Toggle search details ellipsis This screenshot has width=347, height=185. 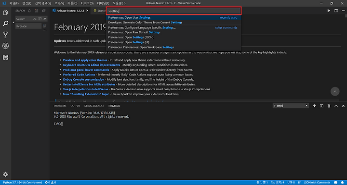pos(45,30)
